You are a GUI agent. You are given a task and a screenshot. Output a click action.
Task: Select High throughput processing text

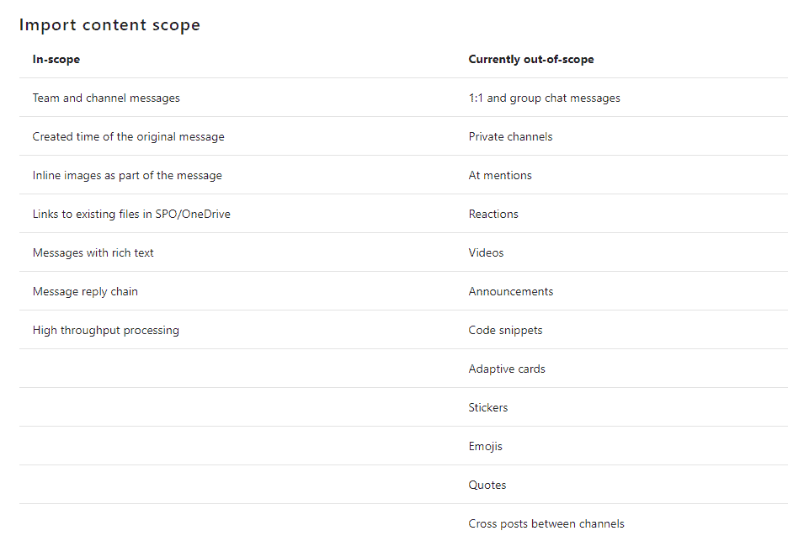click(x=105, y=330)
